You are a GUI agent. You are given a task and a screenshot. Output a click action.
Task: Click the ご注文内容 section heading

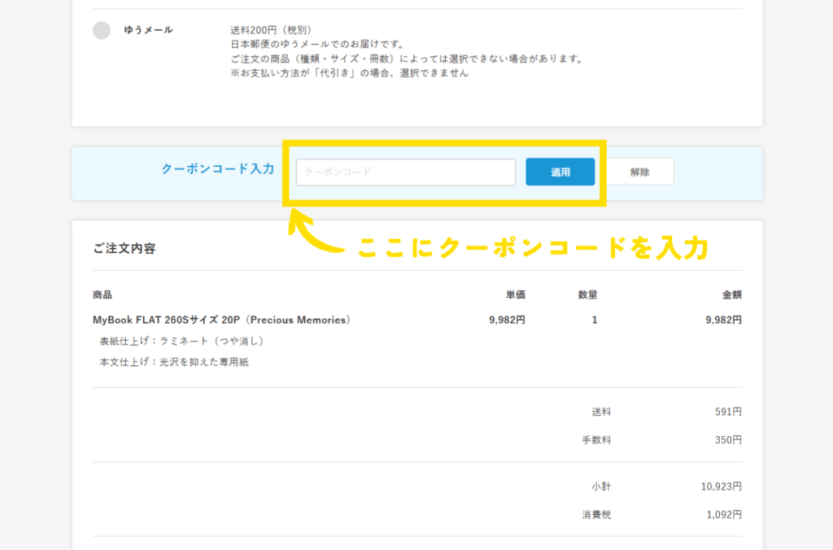coord(124,248)
